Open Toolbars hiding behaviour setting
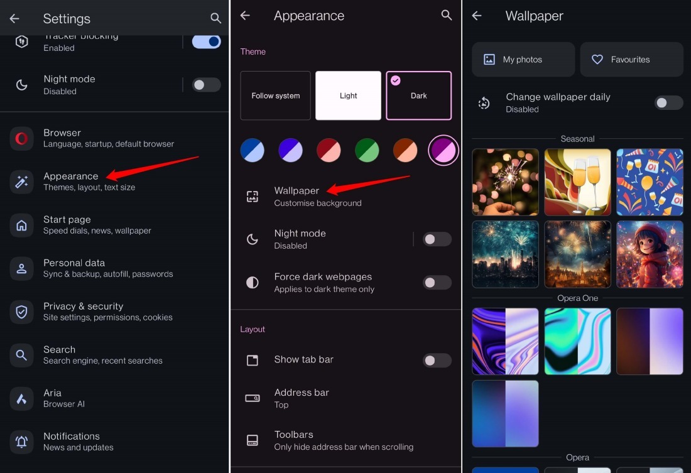 [346, 440]
